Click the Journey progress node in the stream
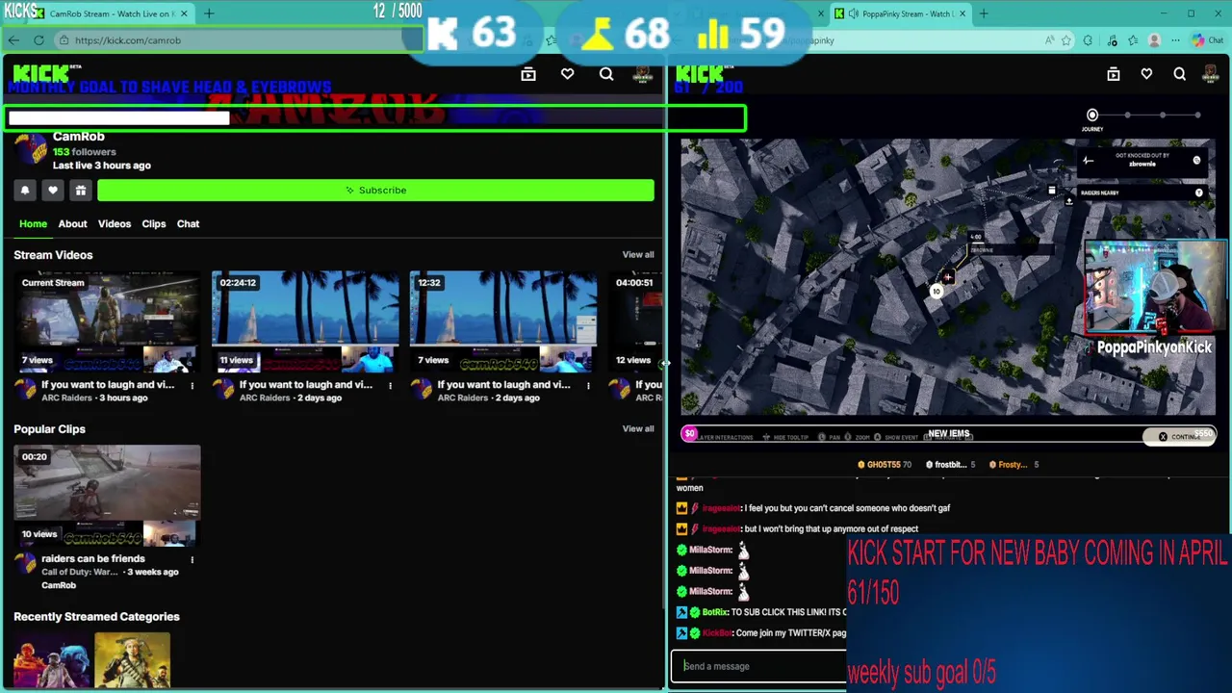 click(x=1091, y=115)
